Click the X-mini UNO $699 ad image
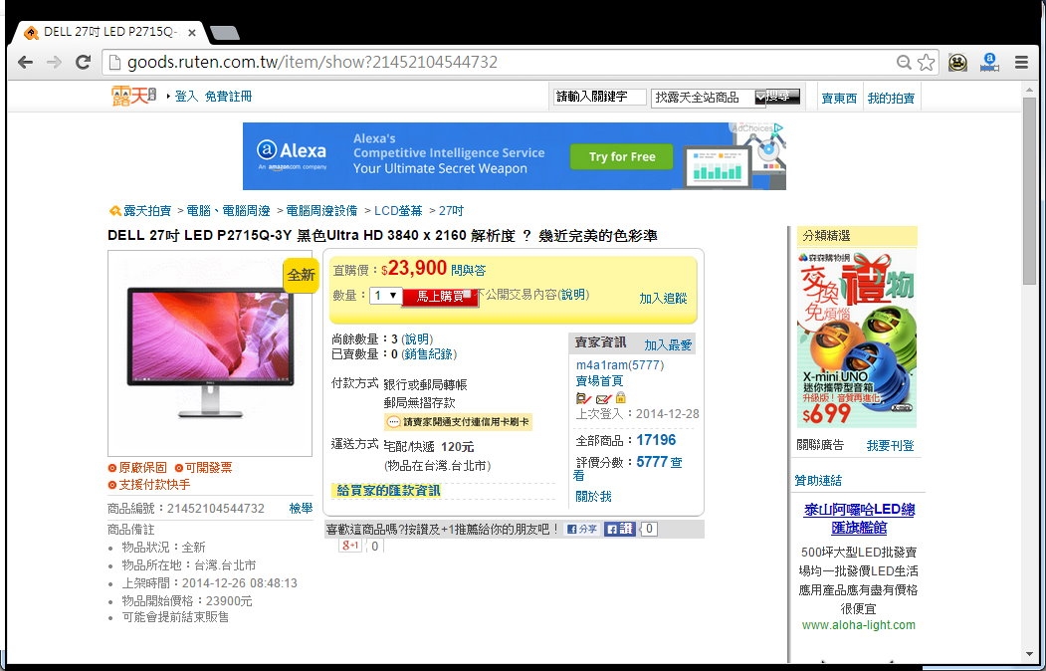This screenshot has height=671, width=1046. 857,338
